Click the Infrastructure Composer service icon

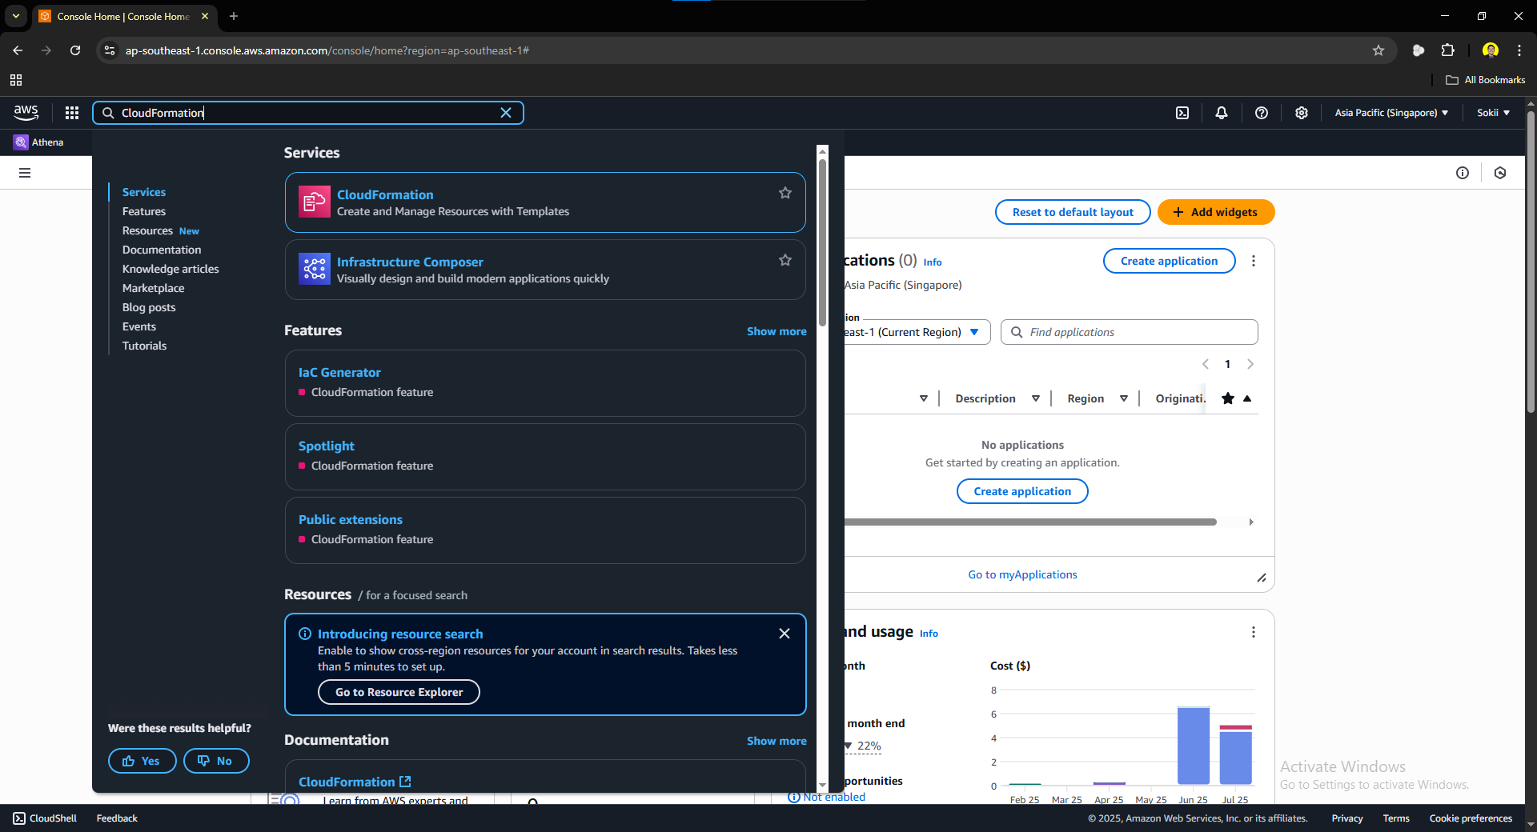tap(314, 269)
